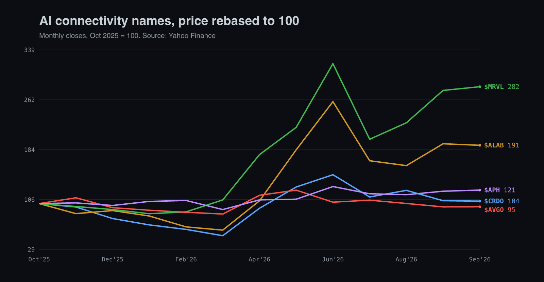The image size is (544, 282).
Task: Select the orange ALAB line endpoint dot
Action: [x=480, y=145]
